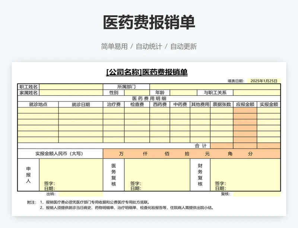Select the [公司名称]医药费报销单 title cell
The height and width of the screenshot is (228, 298).
click(x=147, y=72)
